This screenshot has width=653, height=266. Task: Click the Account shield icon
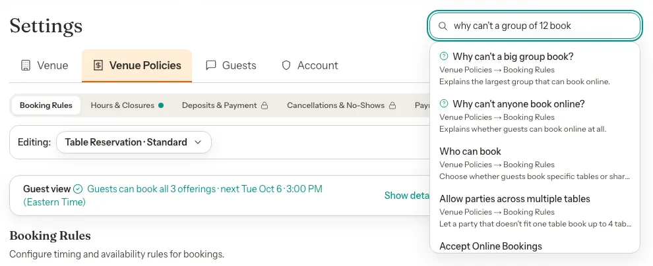286,66
